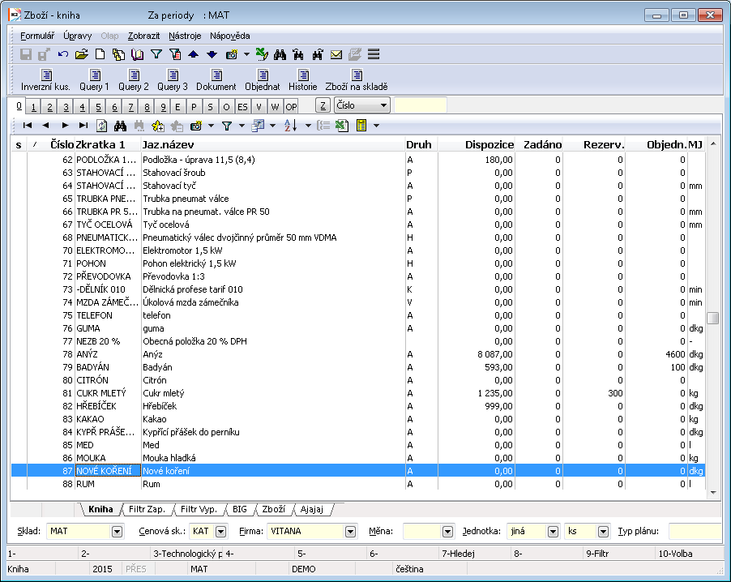Run Query 1
Viewport: 731px width, 582px height.
click(94, 79)
